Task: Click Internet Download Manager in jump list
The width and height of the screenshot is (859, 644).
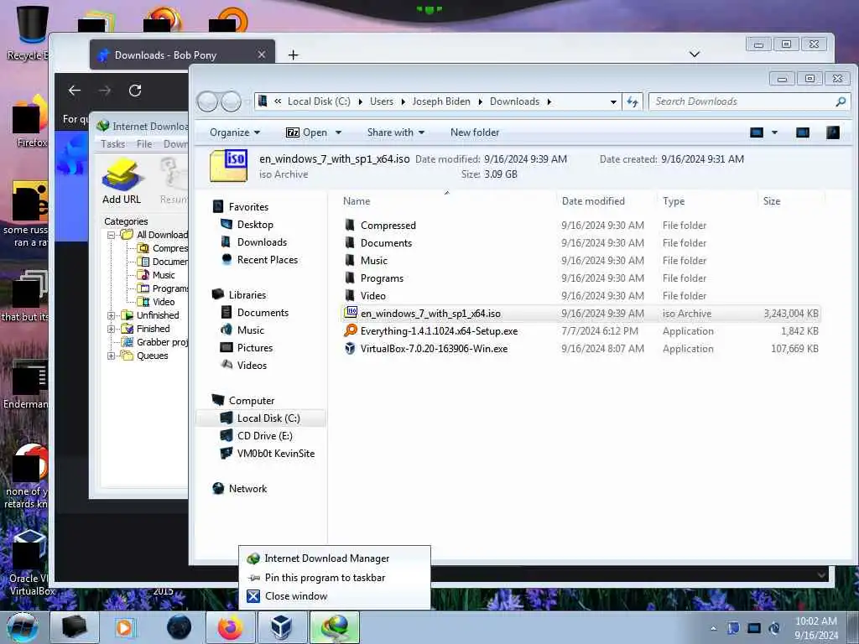Action: 335,558
